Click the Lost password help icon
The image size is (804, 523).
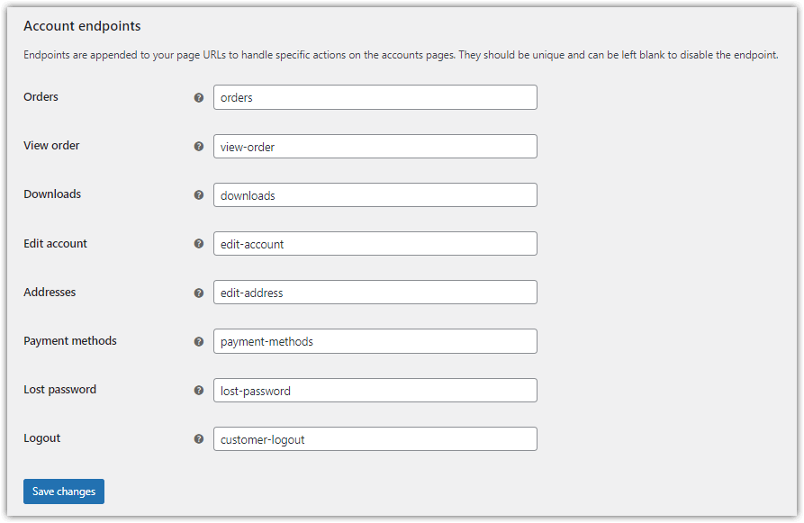click(199, 390)
